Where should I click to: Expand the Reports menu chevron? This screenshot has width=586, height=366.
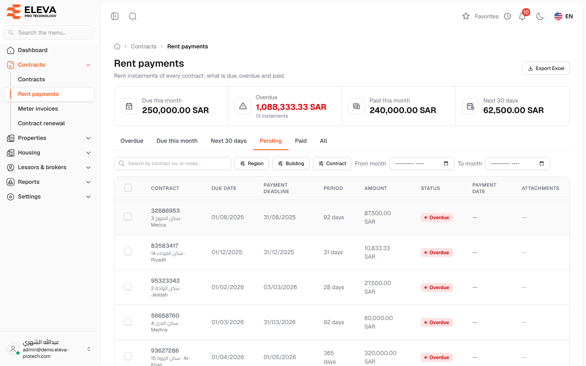point(88,182)
